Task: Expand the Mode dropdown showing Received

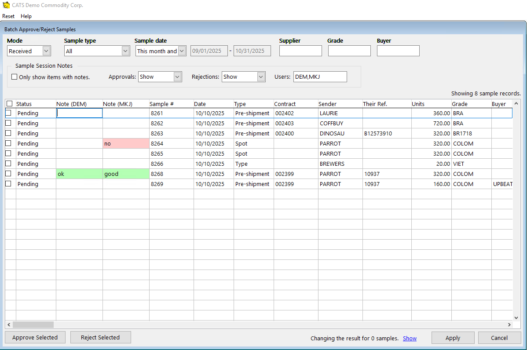Action: [x=46, y=51]
